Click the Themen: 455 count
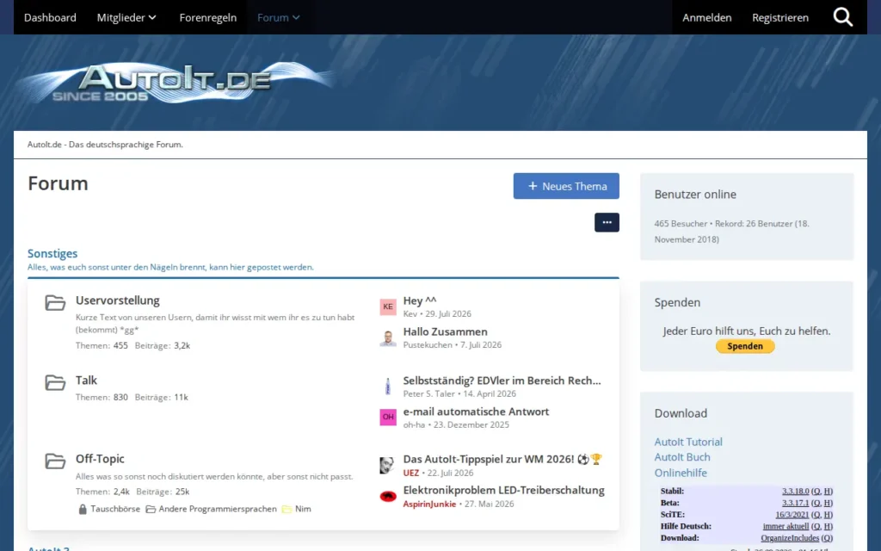 click(102, 345)
